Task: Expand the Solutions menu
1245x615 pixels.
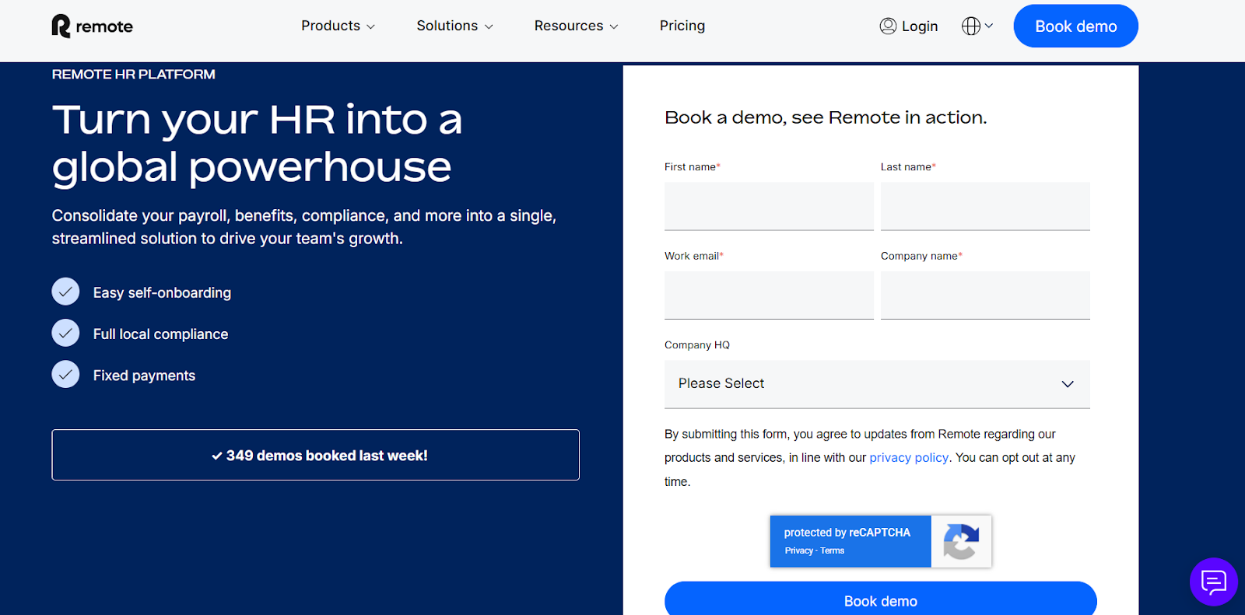Action: 455,26
